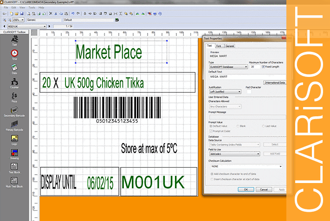The height and width of the screenshot is (221, 330).
Task: Select the Time tool in the toolbox
Action: (14, 55)
